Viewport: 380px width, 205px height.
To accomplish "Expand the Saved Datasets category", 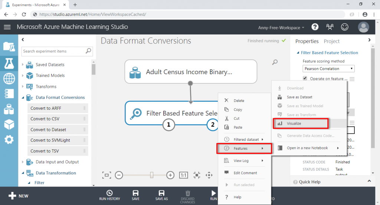I will click(23, 65).
